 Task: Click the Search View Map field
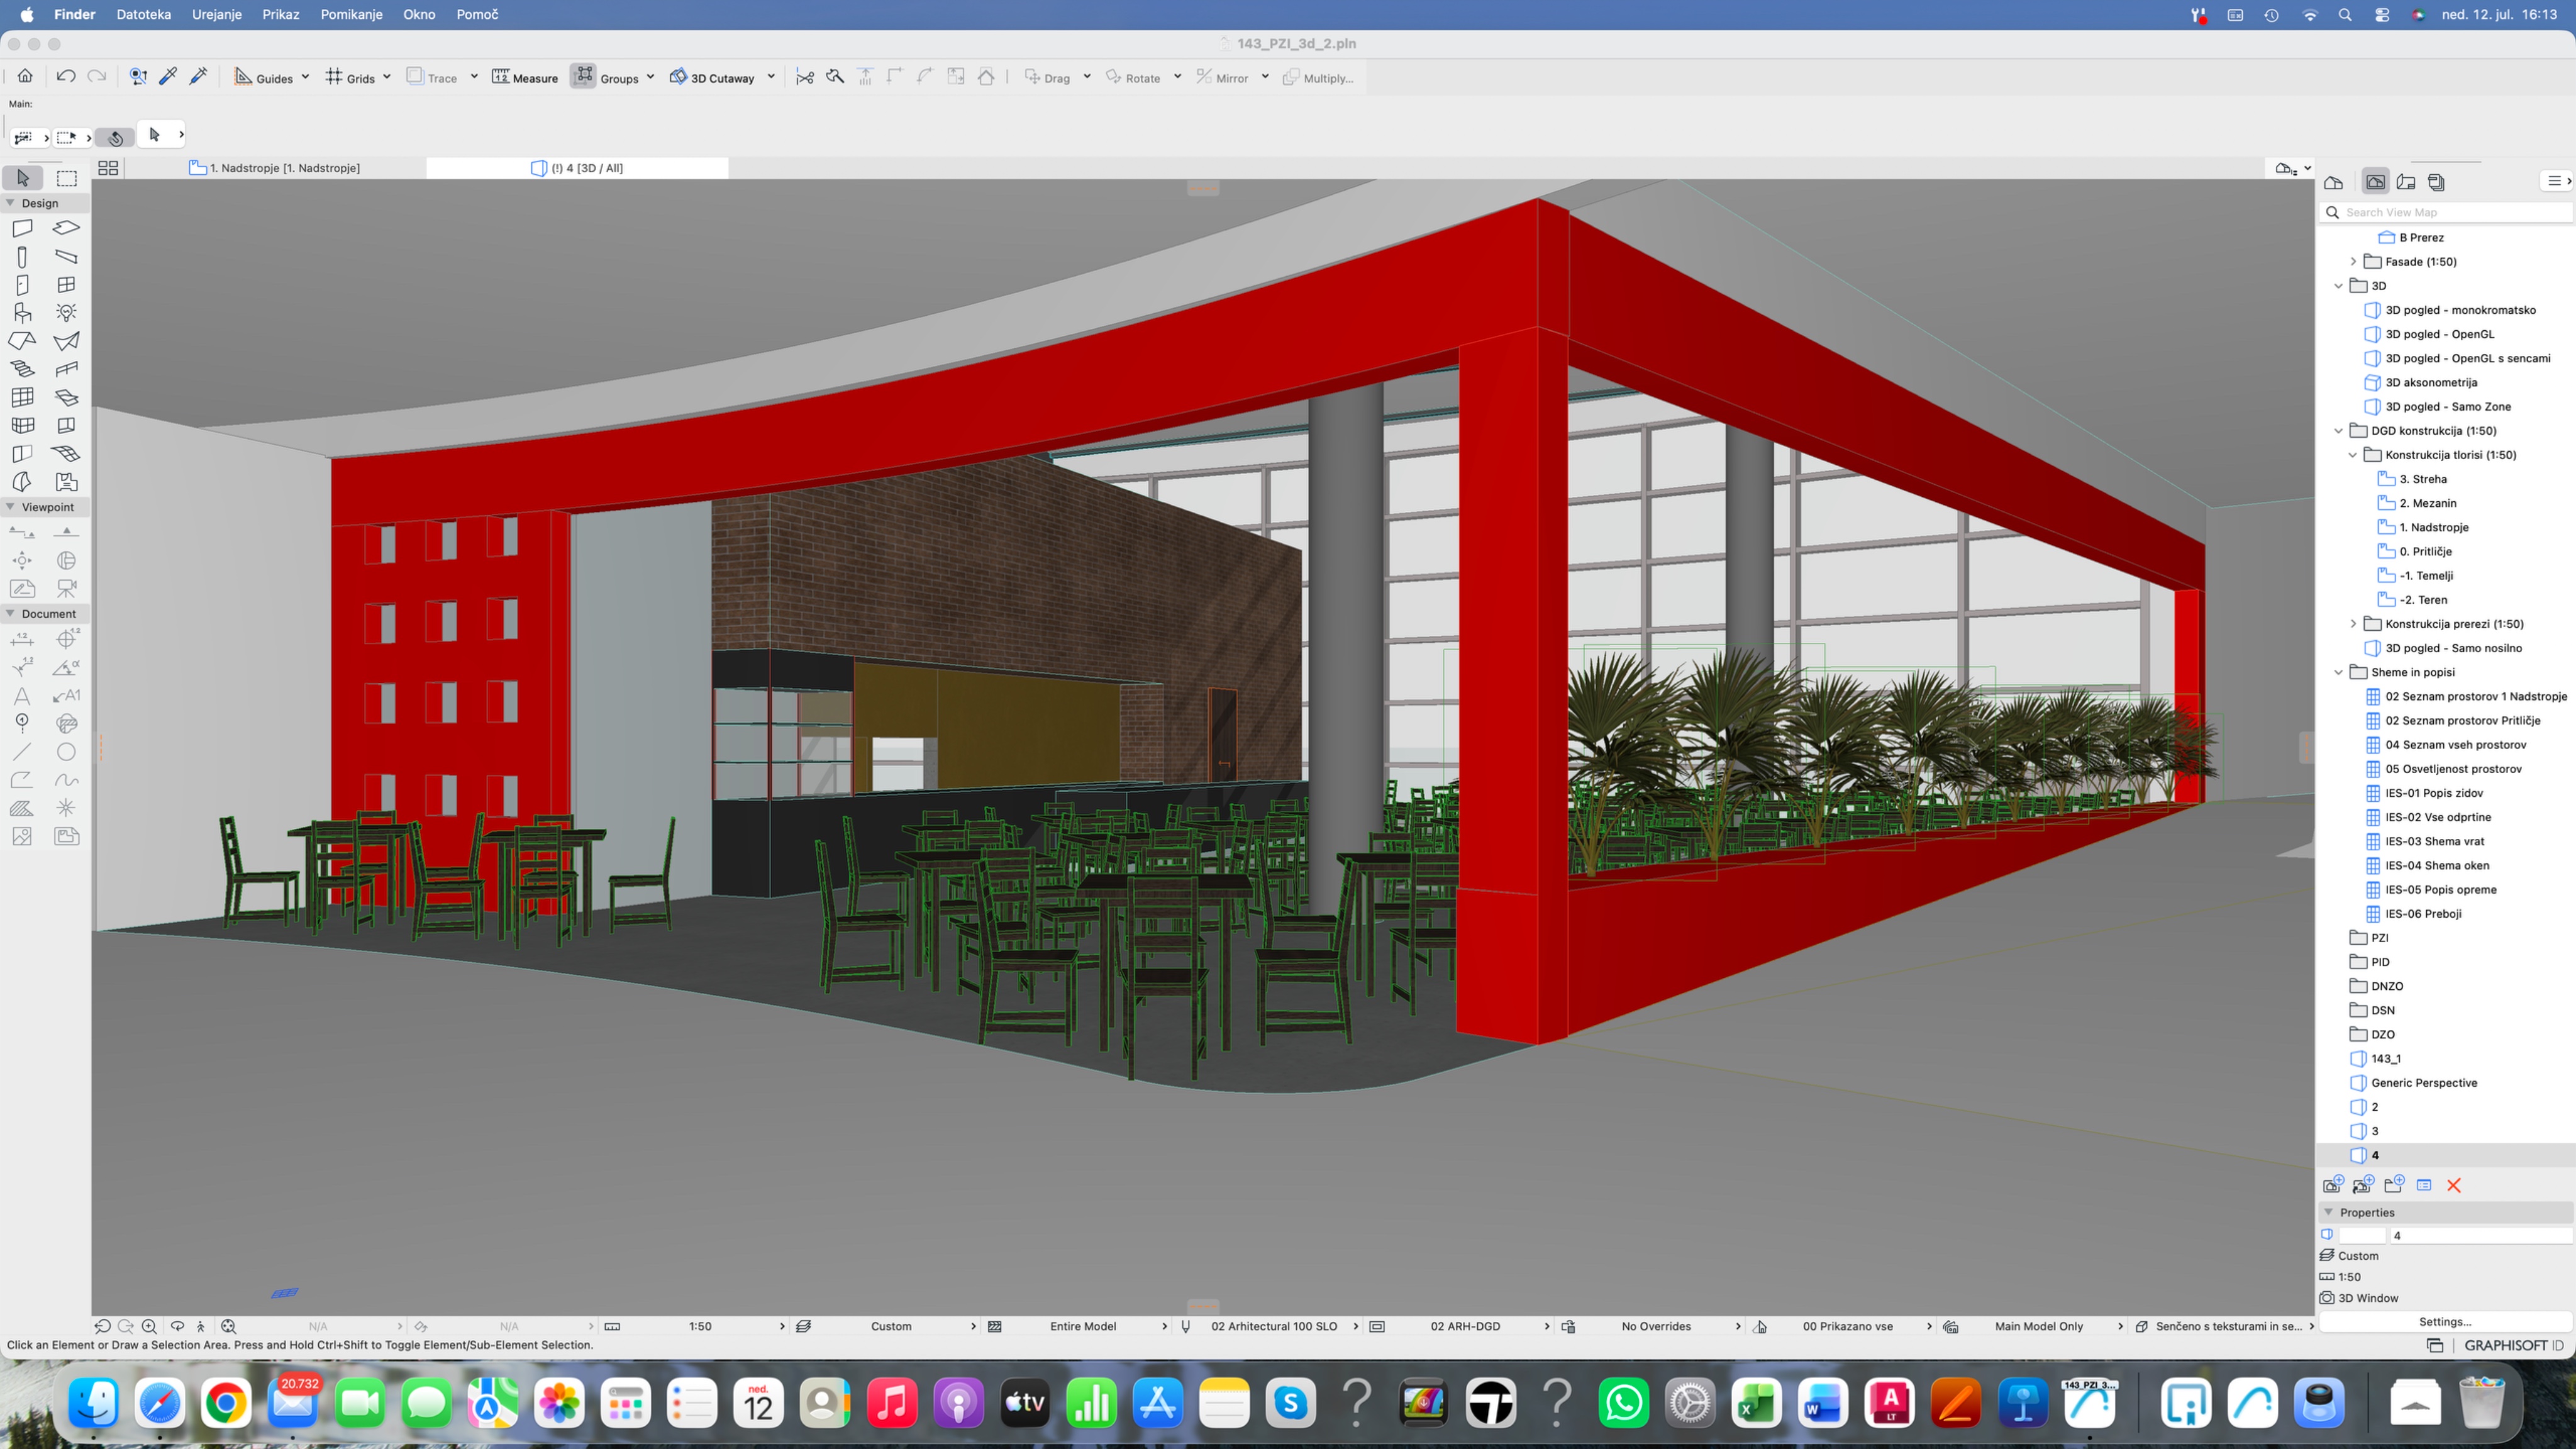click(x=2446, y=212)
